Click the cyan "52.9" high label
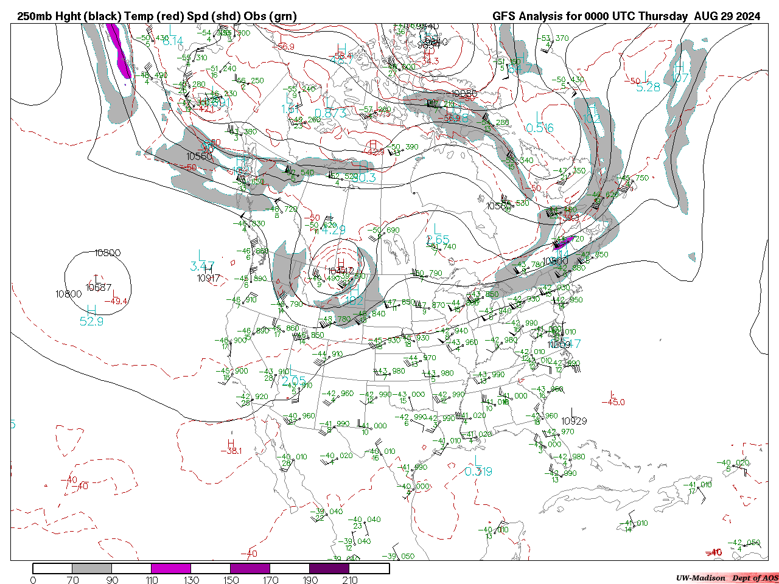Screen dimensions: 779x584 tap(92, 321)
